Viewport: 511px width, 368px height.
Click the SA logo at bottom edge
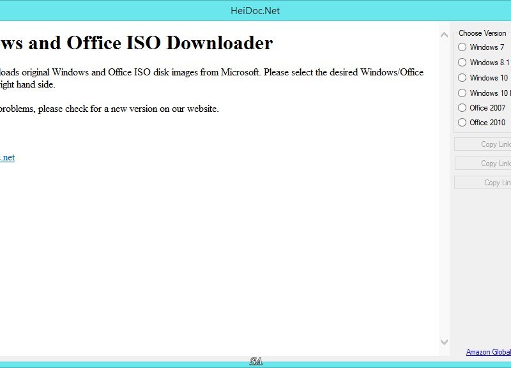click(256, 361)
